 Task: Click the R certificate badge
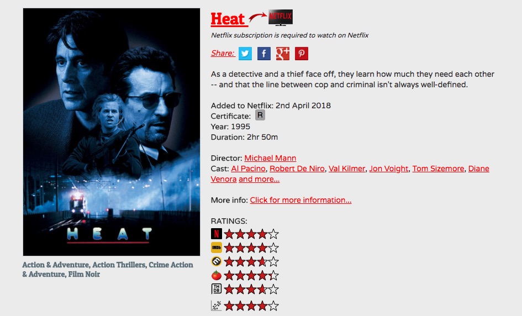point(260,115)
